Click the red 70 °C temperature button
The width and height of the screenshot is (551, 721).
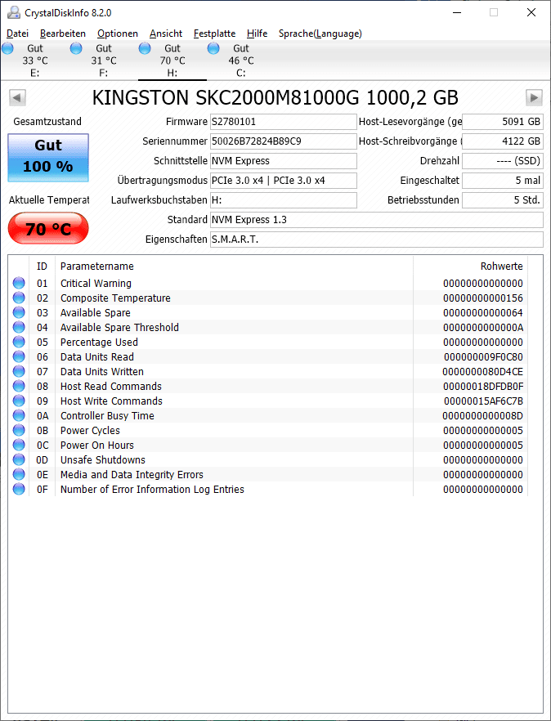coord(48,229)
